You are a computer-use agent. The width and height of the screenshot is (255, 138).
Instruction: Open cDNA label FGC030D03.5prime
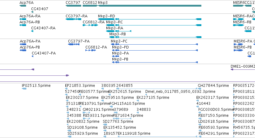click(x=216, y=110)
